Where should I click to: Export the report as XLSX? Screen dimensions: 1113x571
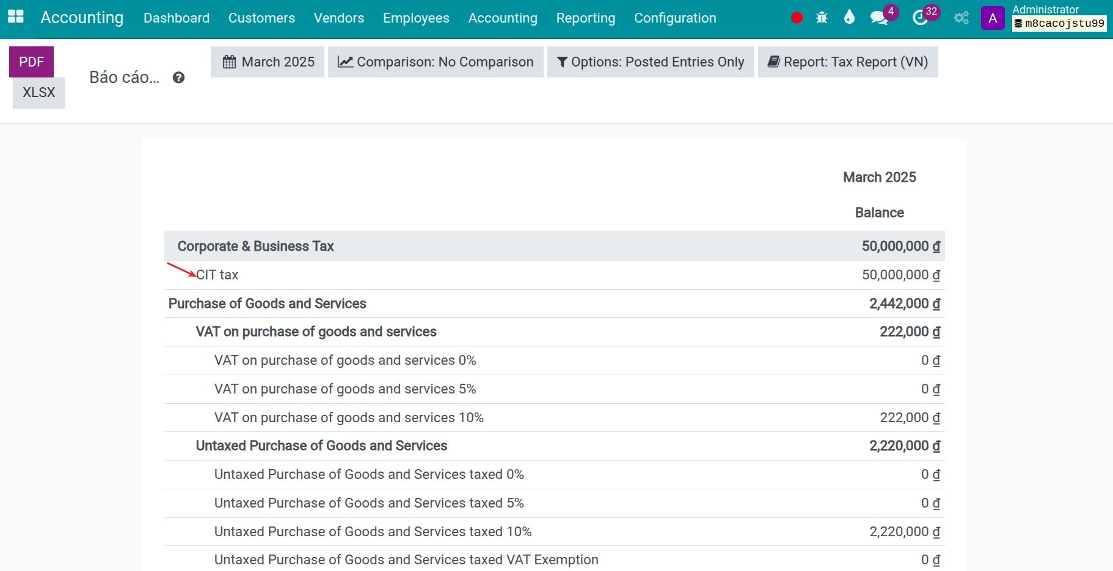pyautogui.click(x=38, y=93)
